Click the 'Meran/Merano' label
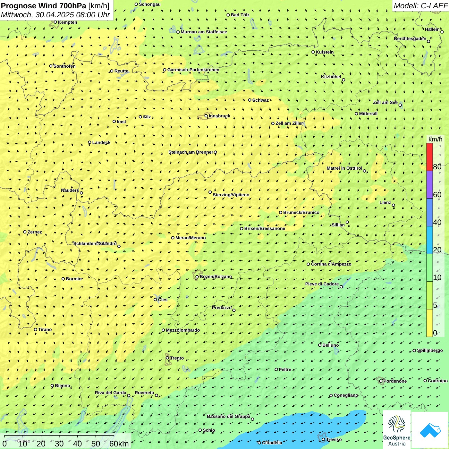The width and height of the screenshot is (449, 449). coord(191,238)
